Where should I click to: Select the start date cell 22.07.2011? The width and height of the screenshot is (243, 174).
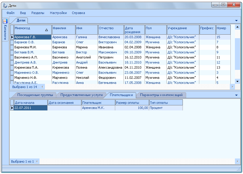(31, 108)
